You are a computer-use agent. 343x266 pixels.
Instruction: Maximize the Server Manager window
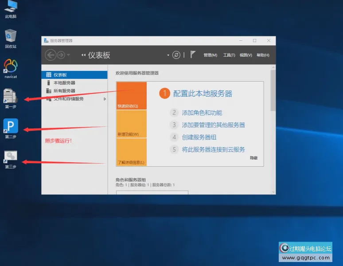point(255,40)
